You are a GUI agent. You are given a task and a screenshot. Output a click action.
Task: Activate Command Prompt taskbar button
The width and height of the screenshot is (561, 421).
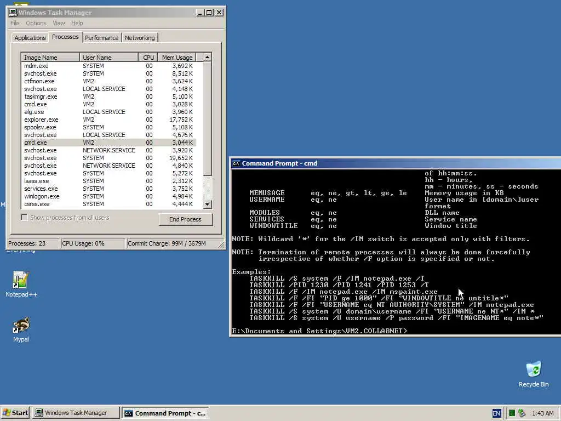[165, 413]
